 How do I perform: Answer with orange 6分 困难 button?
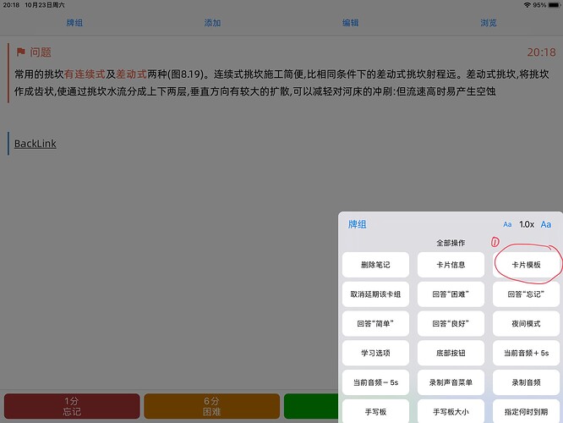point(212,406)
